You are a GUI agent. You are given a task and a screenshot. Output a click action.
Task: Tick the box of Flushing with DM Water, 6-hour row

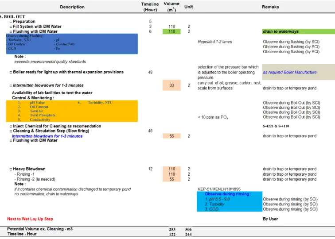pos(11,32)
